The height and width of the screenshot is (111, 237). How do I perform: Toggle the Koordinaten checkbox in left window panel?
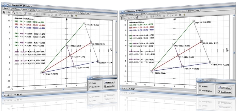90,87
